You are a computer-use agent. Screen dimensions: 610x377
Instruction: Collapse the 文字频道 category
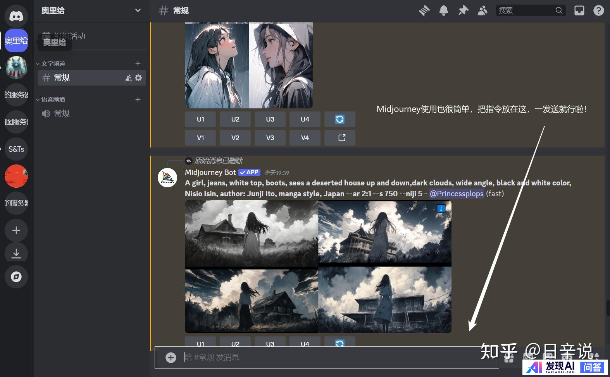tap(51, 63)
